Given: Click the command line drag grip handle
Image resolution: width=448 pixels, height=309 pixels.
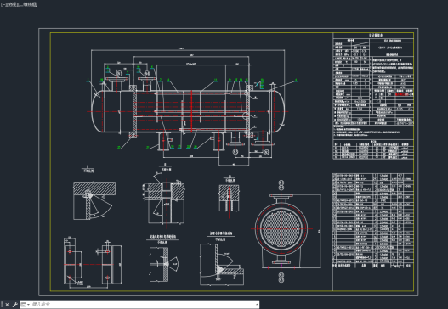Looking at the screenshot, I should point(3,305).
